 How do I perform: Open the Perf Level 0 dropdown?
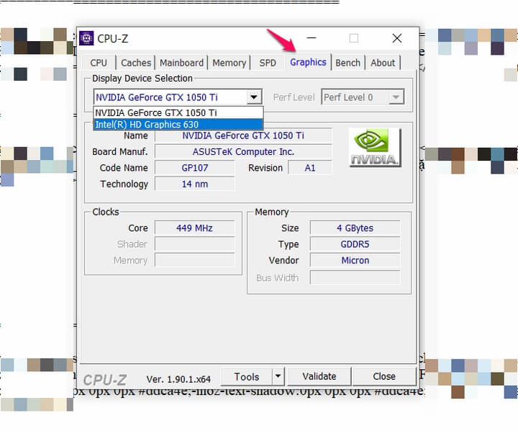(x=363, y=97)
